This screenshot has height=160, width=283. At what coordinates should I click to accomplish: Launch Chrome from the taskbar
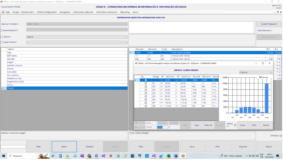(x=89, y=156)
